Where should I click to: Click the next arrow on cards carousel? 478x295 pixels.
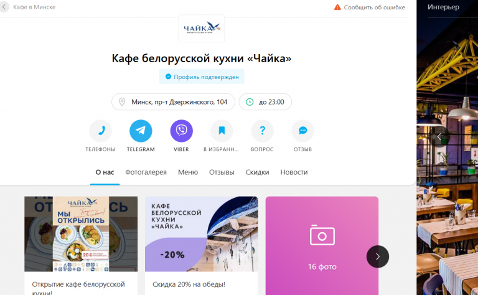click(378, 256)
